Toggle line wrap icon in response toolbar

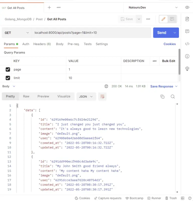coord(102,97)
